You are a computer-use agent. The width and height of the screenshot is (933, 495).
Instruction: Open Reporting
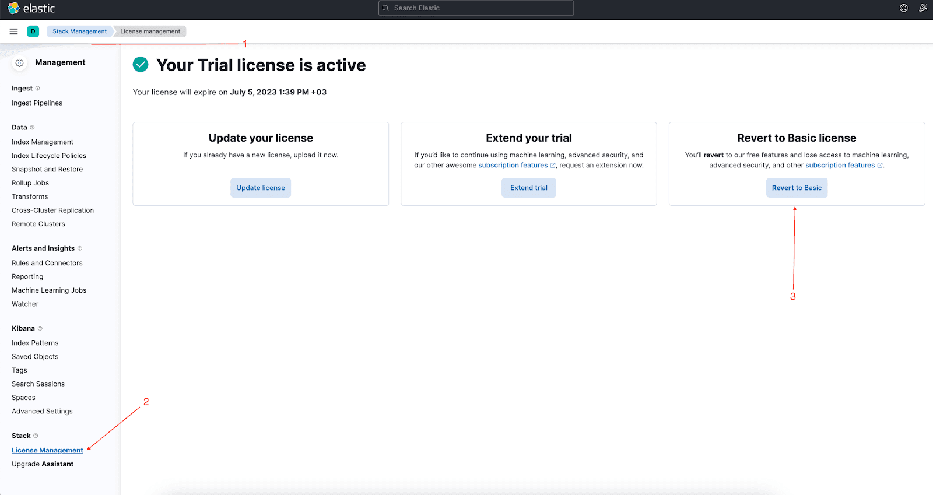(27, 277)
